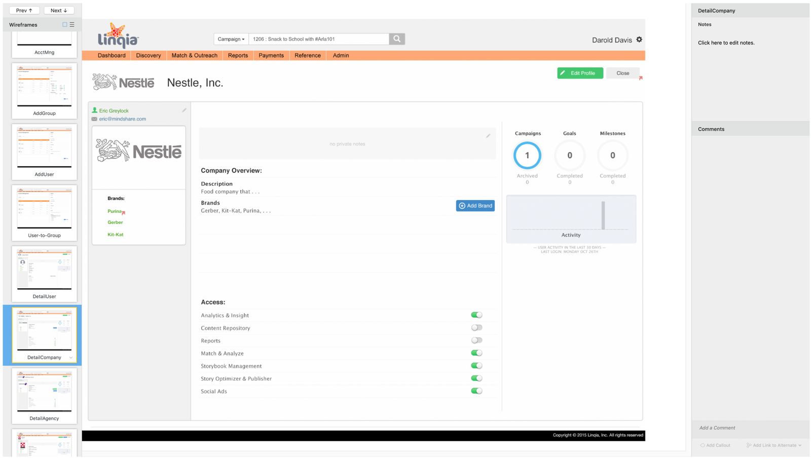
Task: Open the Eric Greylock contact link
Action: coord(114,110)
